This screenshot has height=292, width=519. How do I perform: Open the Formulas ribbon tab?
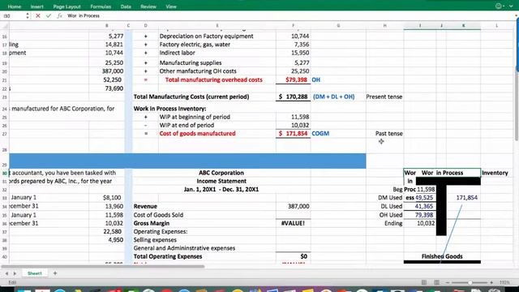(x=101, y=6)
